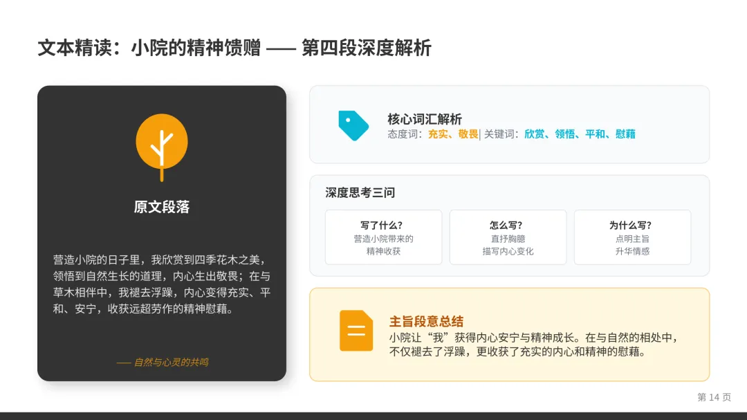The height and width of the screenshot is (420, 747).
Task: Click the 第 14 页 page number
Action: click(716, 397)
